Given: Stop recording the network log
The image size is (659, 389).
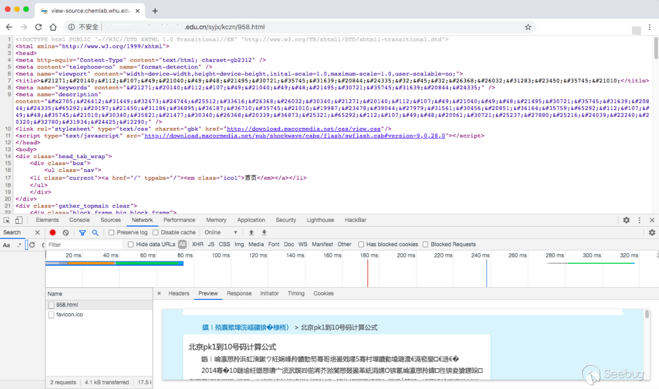Looking at the screenshot, I should (x=53, y=232).
